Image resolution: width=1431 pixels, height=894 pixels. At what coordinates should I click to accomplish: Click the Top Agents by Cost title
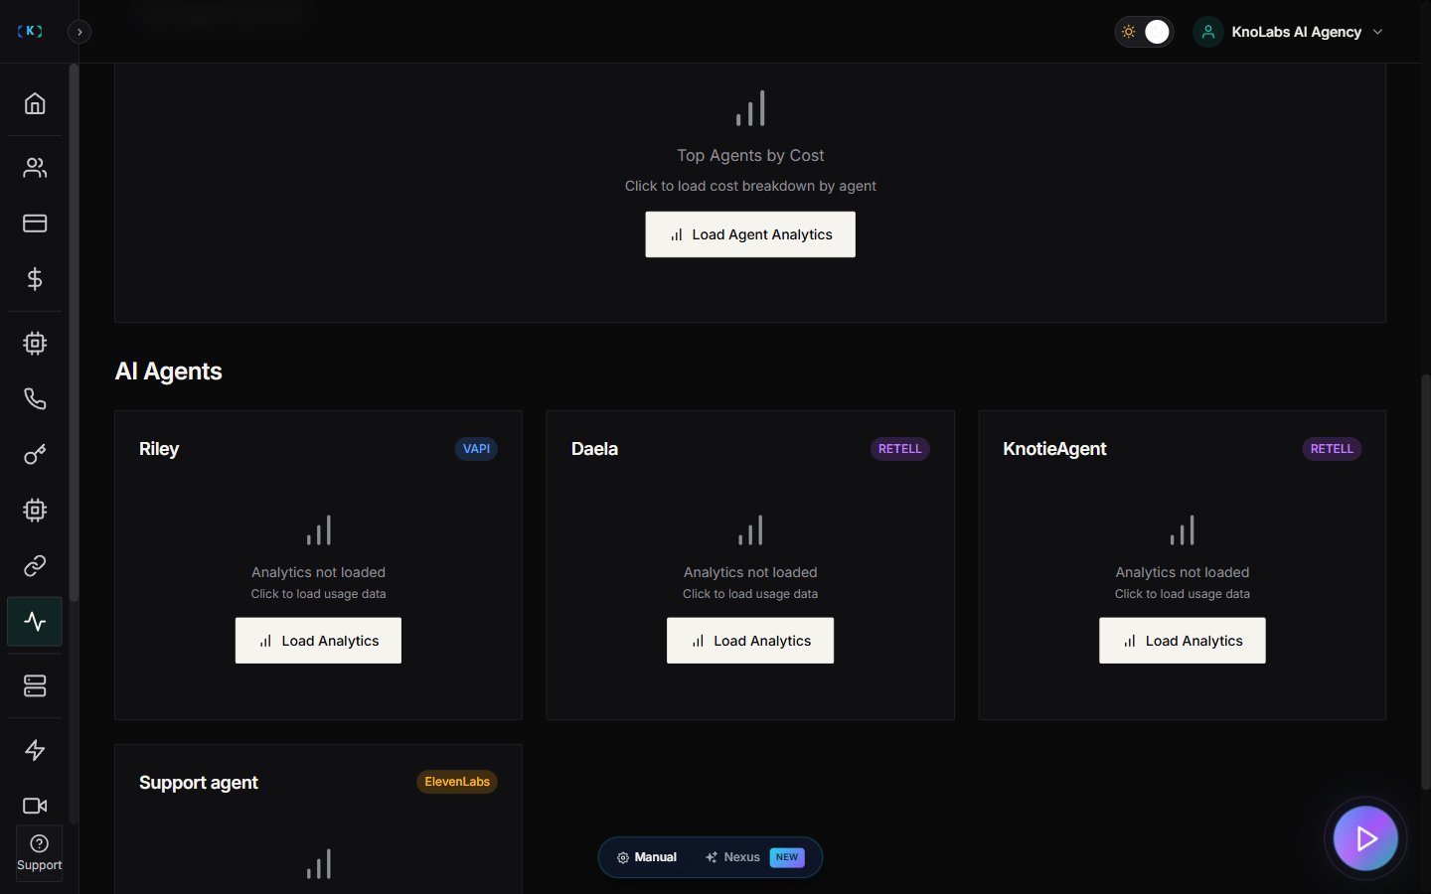pos(750,156)
